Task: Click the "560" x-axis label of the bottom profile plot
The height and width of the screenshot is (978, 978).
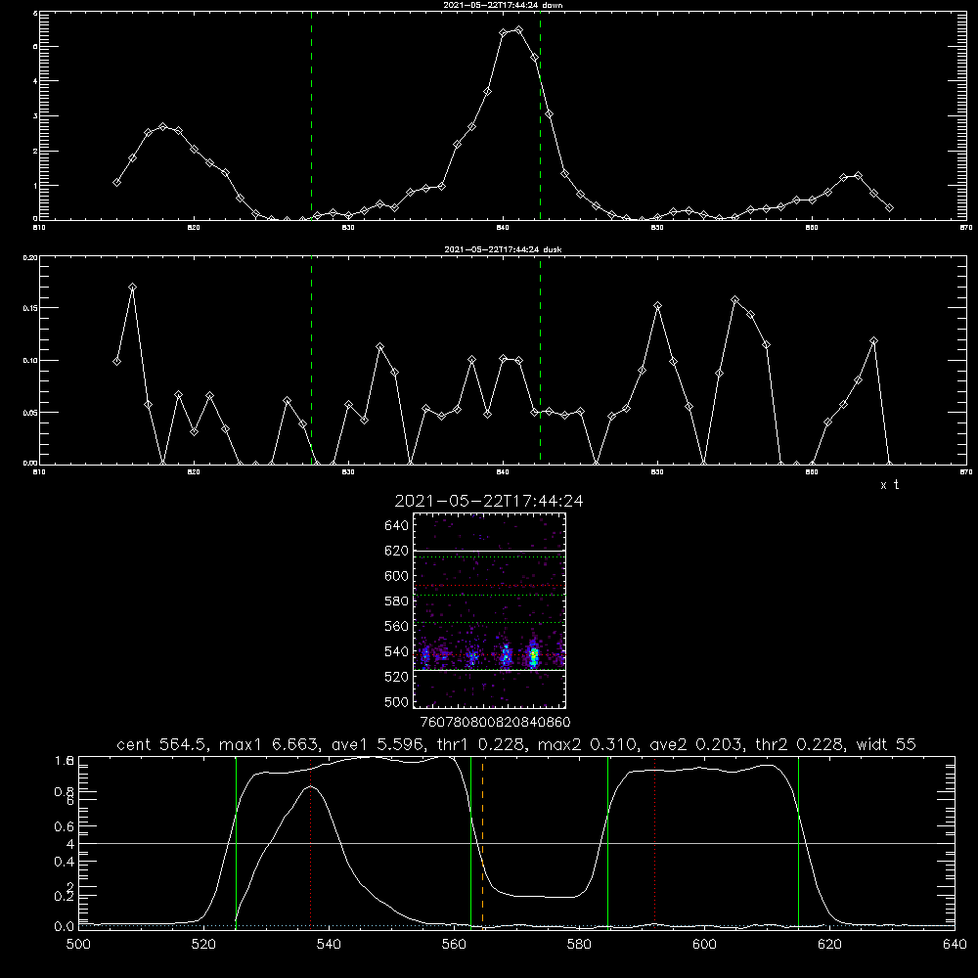Action: 454,945
